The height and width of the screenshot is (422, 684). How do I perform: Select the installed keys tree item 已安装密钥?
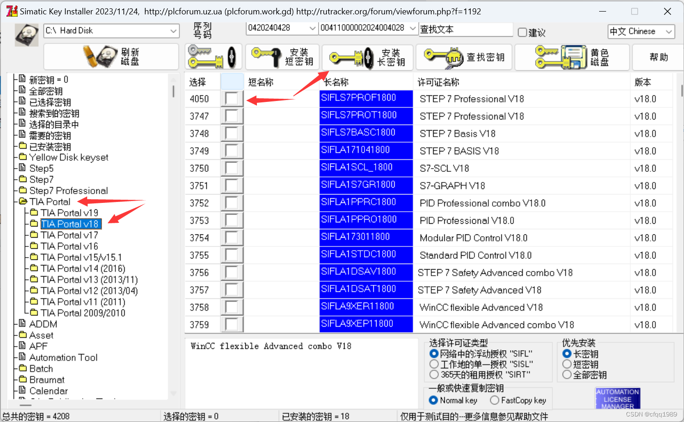click(50, 146)
